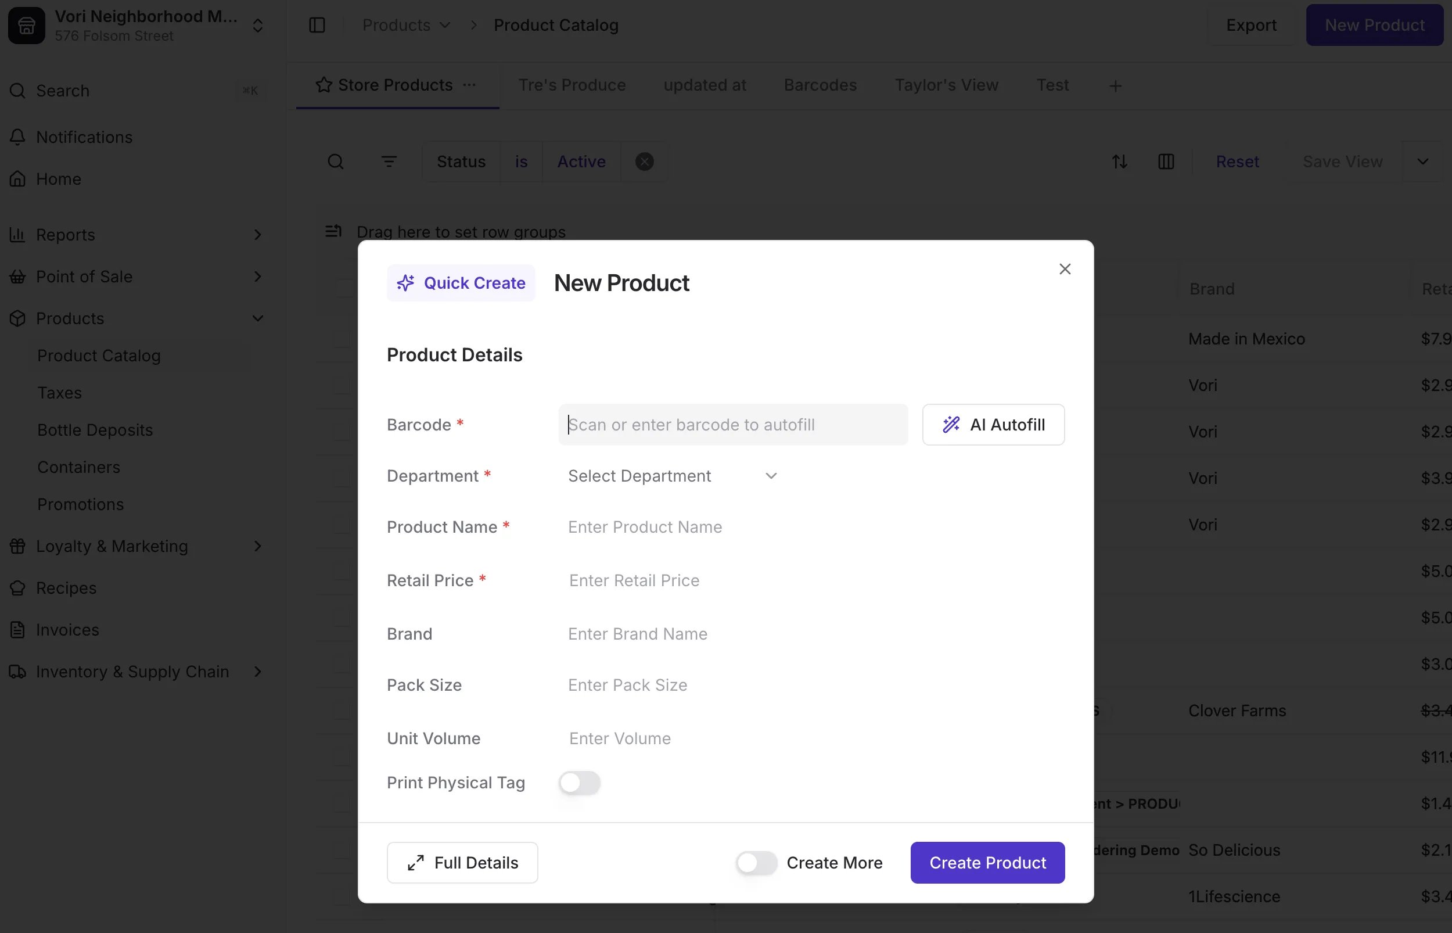Open Bottle Deposits in the sidebar

(x=95, y=430)
